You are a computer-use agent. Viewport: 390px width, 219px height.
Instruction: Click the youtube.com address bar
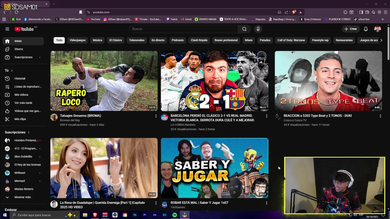click(183, 12)
